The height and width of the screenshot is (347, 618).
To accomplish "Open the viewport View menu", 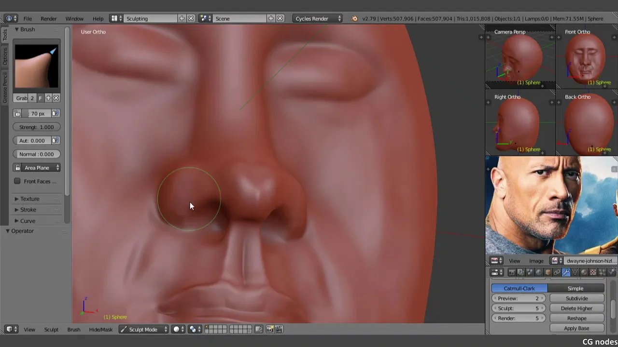I will pyautogui.click(x=29, y=329).
